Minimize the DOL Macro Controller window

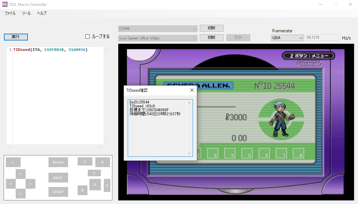coord(321,4)
